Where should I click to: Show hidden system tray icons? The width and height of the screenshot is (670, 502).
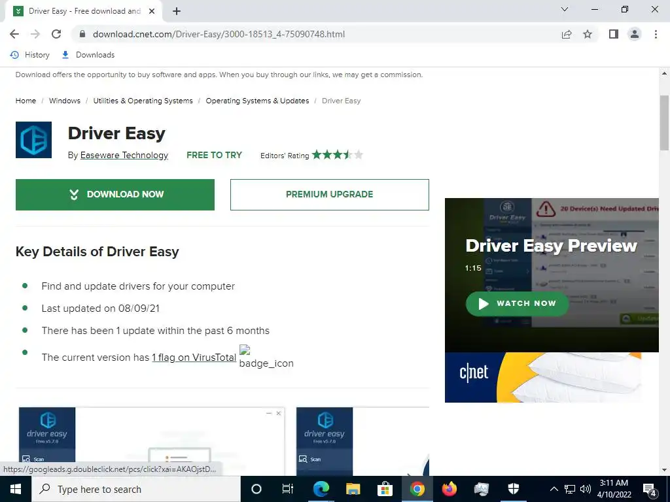(x=554, y=489)
